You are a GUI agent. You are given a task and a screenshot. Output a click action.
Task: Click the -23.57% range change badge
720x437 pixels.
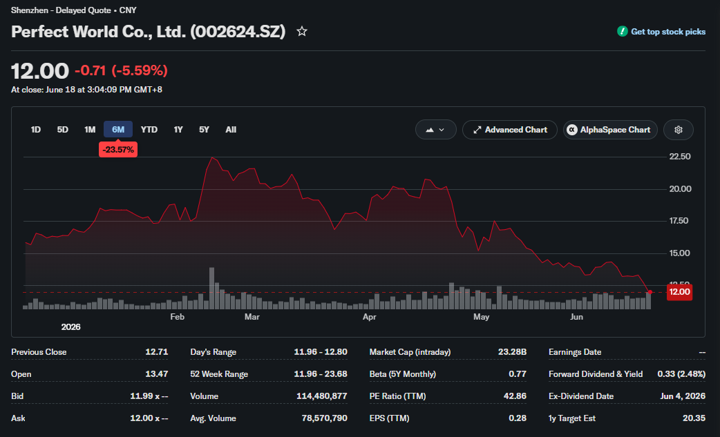tap(118, 150)
